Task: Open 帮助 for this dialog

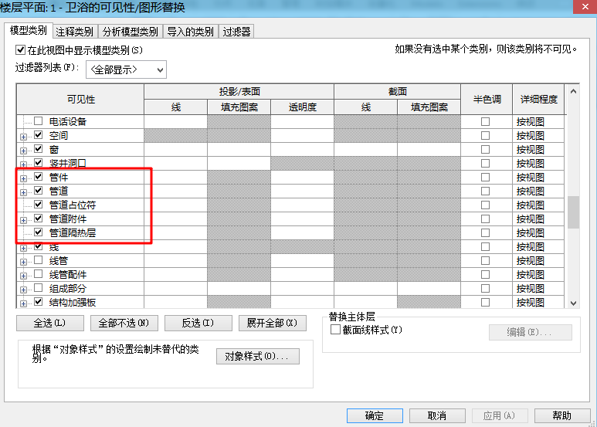Action: [x=562, y=415]
